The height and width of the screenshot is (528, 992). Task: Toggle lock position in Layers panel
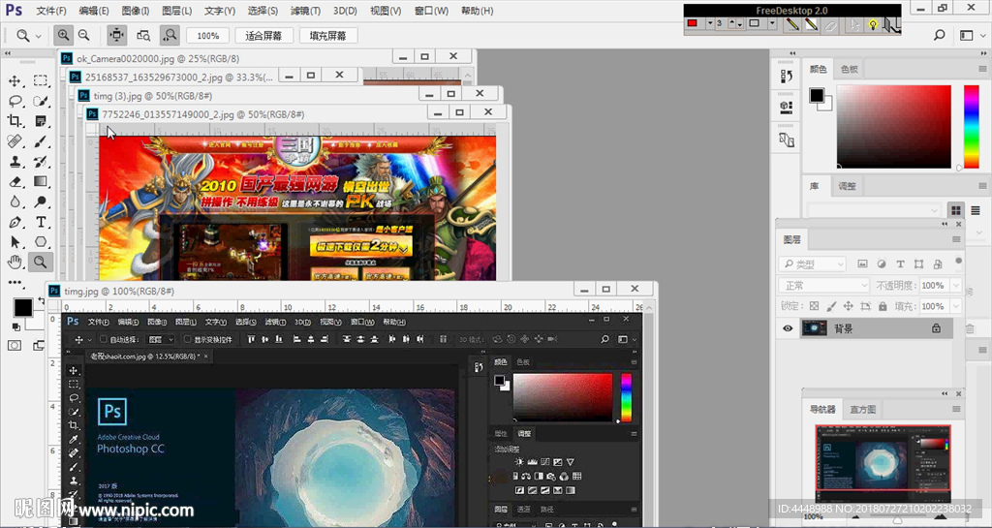pos(849,306)
